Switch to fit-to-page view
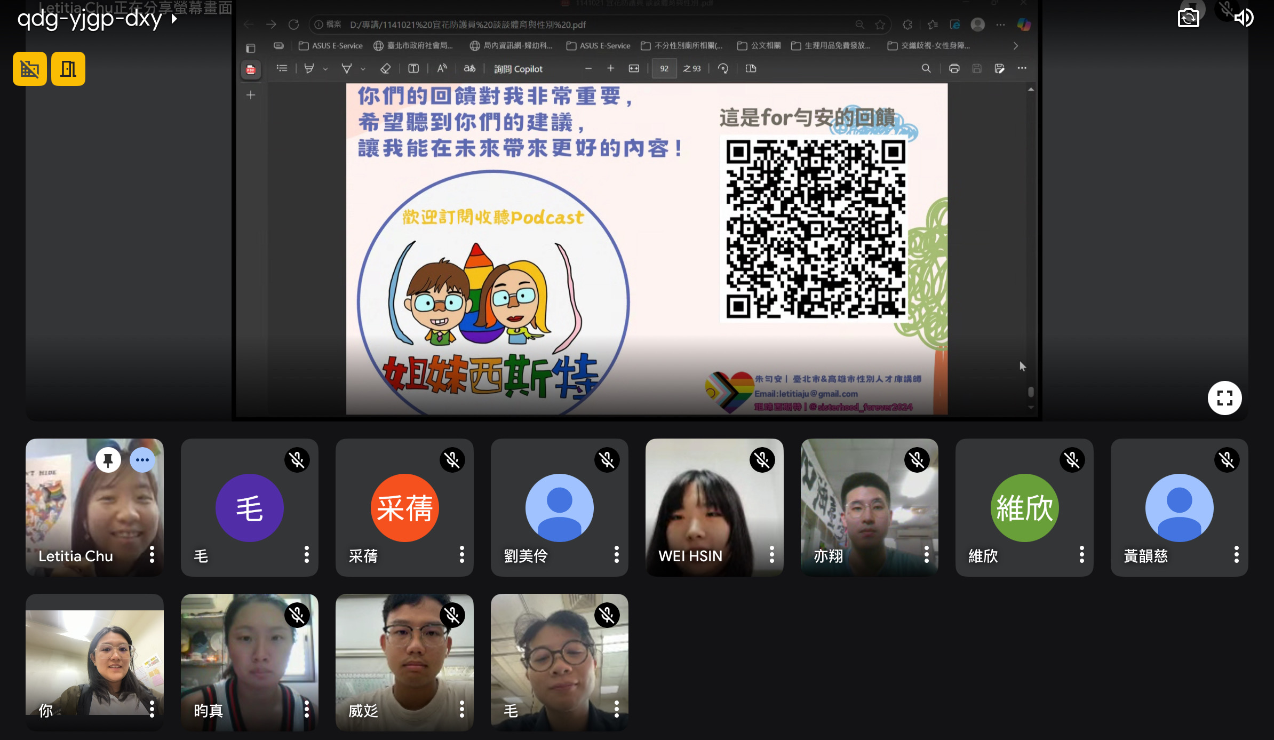1274x740 pixels. pos(633,68)
